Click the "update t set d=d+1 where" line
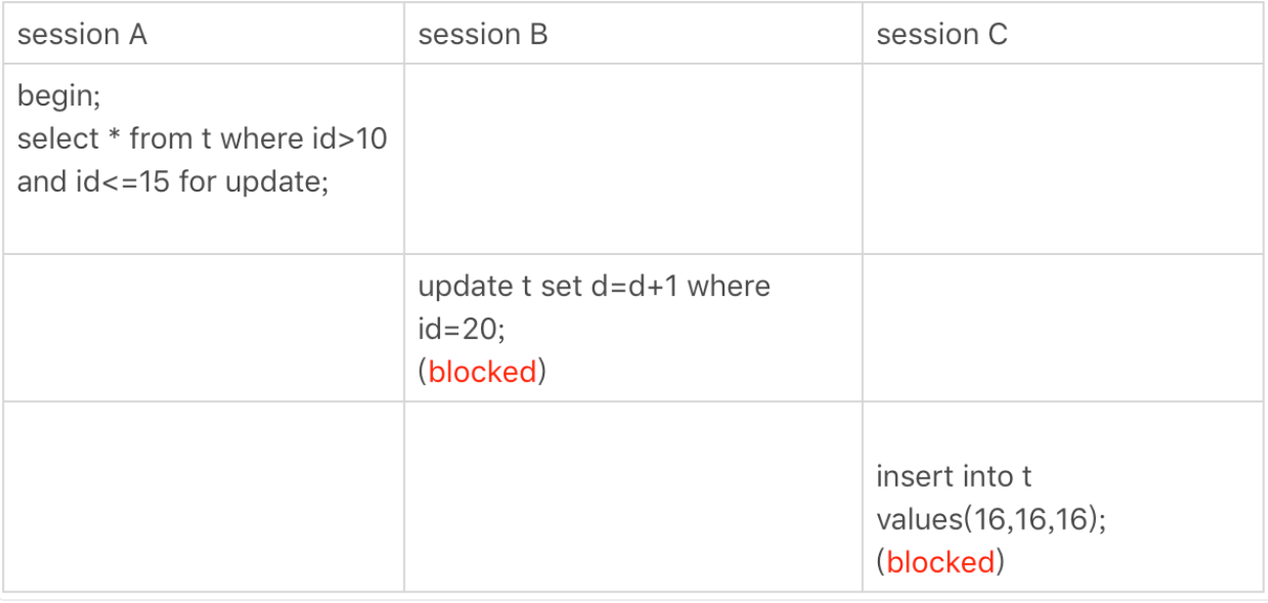 [593, 286]
